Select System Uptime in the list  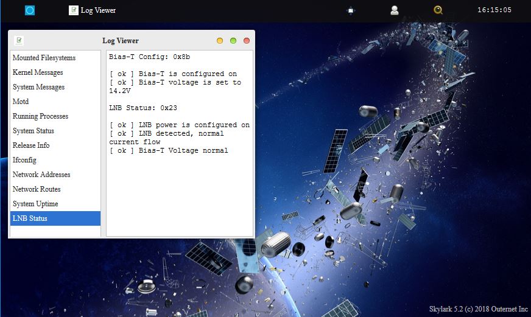tap(55, 204)
